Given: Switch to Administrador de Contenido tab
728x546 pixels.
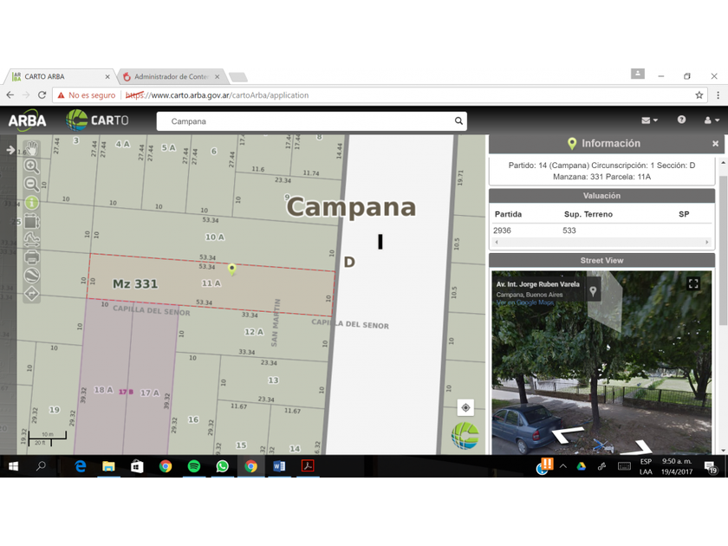Looking at the screenshot, I should [x=169, y=76].
